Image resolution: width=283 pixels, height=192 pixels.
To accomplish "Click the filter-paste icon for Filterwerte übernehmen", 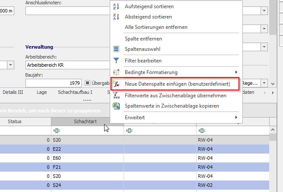I will pyautogui.click(x=116, y=95).
